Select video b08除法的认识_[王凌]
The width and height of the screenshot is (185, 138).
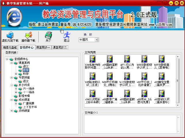click(x=92, y=80)
